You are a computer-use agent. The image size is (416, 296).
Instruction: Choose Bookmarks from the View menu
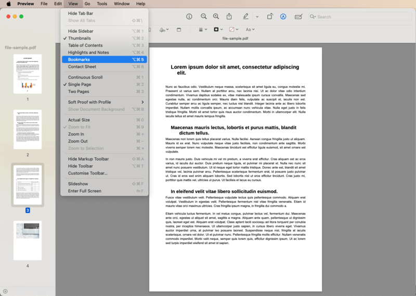(x=79, y=60)
